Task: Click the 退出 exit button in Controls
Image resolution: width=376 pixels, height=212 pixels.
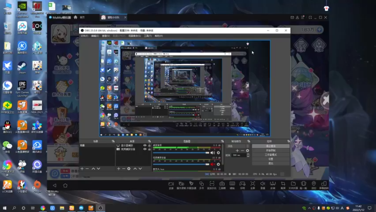Action: [271, 163]
